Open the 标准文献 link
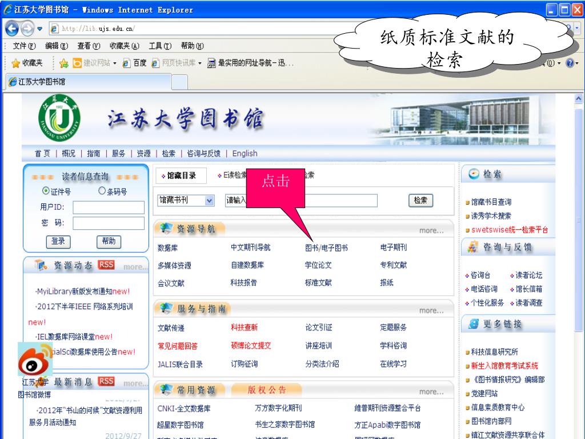The height and width of the screenshot is (439, 585). click(318, 282)
